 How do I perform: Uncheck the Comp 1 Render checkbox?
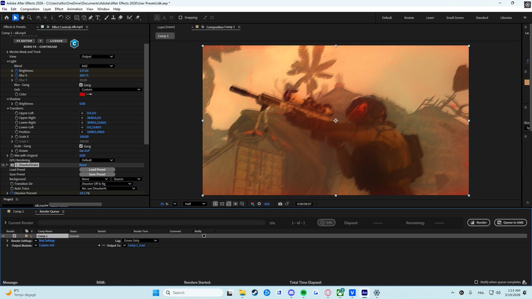point(14,236)
